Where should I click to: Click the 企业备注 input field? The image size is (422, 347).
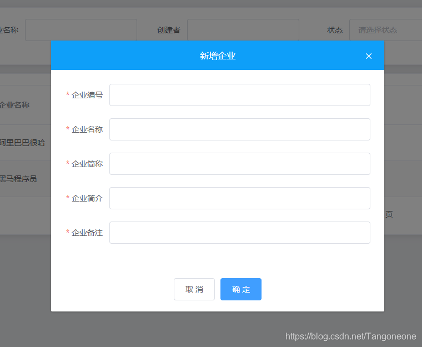click(239, 233)
